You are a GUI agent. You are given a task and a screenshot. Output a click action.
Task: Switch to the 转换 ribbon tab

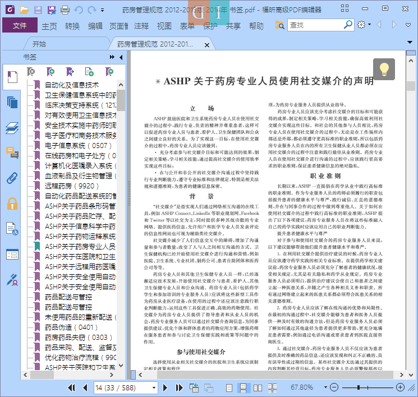tap(72, 26)
